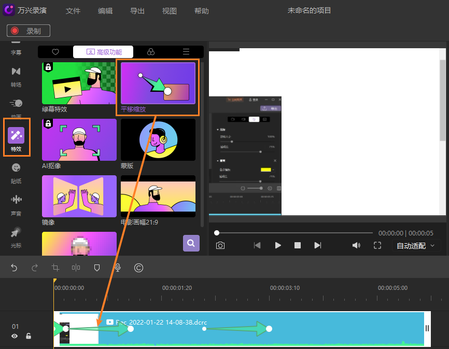Image resolution: width=449 pixels, height=349 pixels.
Task: Click the microphone voiceover icon
Action: [118, 268]
